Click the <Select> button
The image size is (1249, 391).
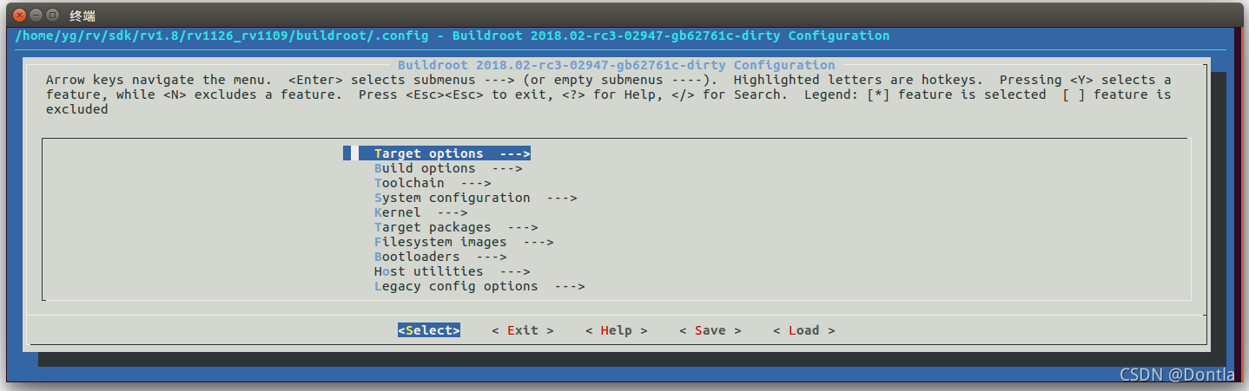tap(429, 330)
